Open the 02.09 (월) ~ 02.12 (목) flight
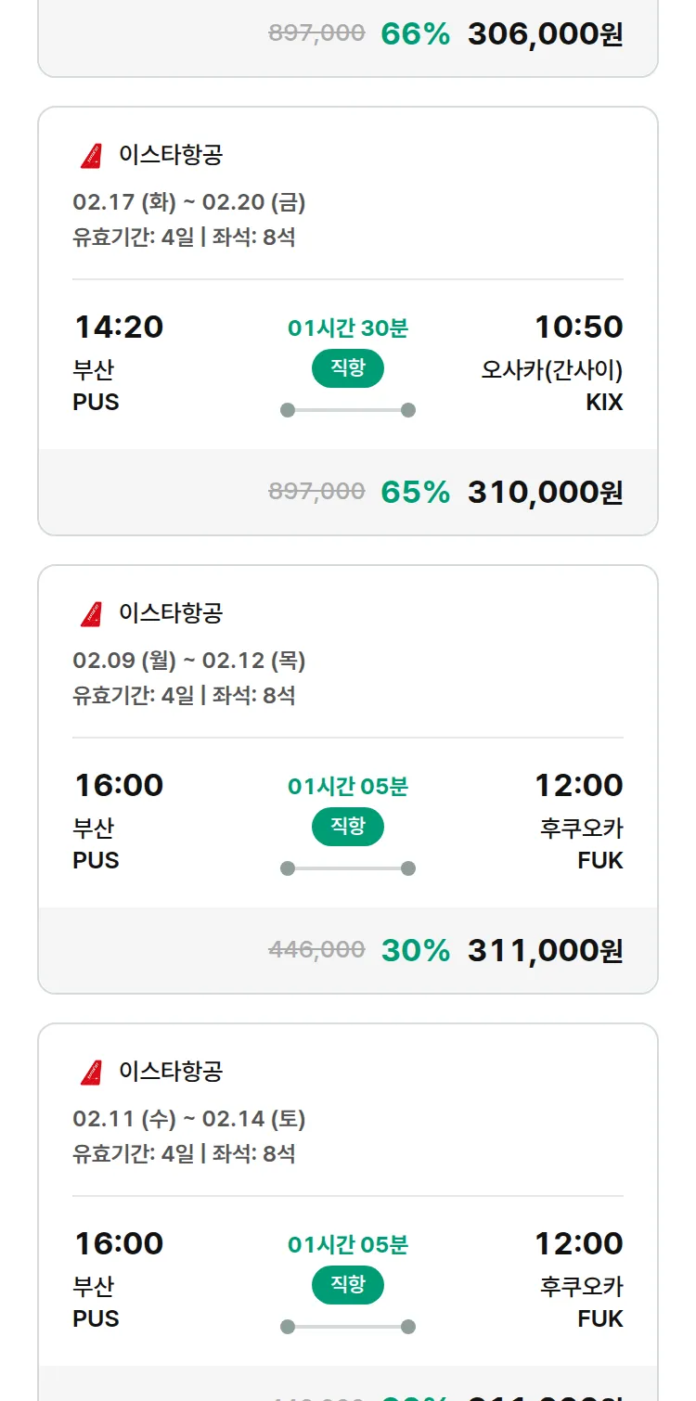The width and height of the screenshot is (696, 1401). pos(189,661)
